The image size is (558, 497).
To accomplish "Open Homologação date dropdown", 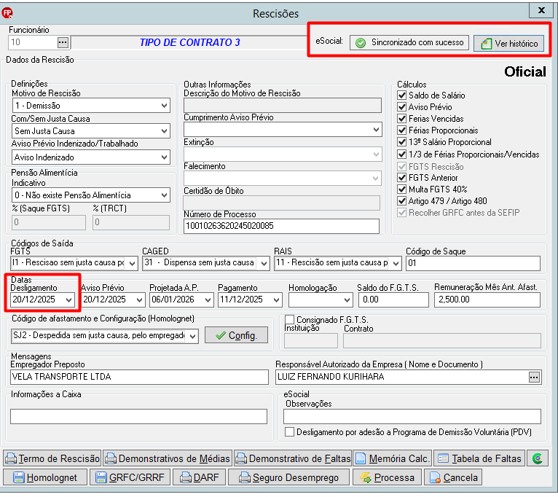I will [347, 300].
